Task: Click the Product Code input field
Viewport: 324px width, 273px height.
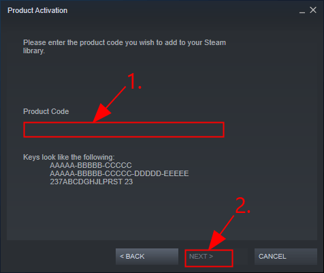Action: click(124, 130)
